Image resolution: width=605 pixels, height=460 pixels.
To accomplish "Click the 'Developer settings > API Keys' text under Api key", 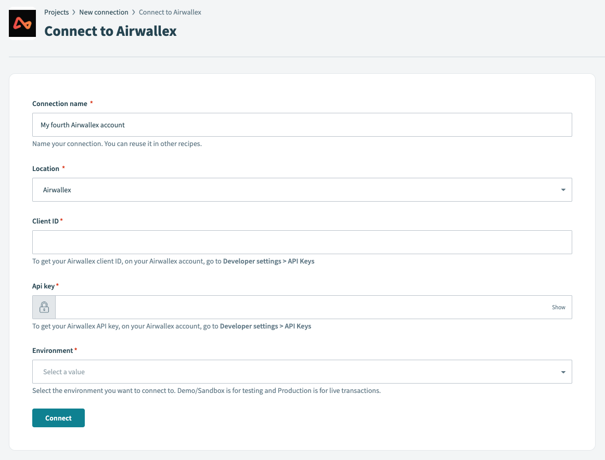I will coord(265,326).
